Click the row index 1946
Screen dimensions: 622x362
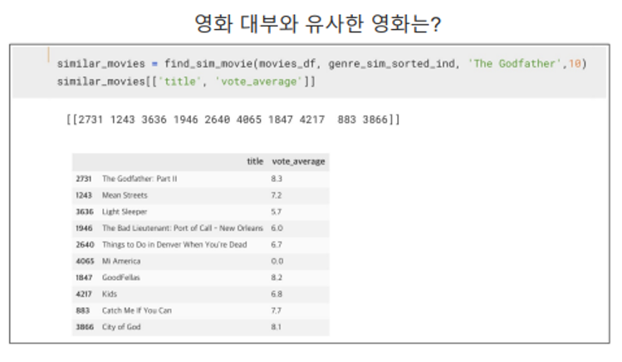coord(84,228)
